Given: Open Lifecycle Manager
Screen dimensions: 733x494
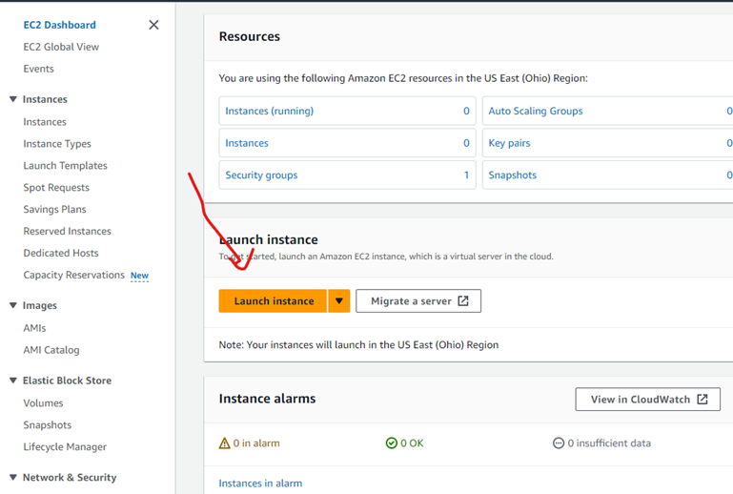Looking at the screenshot, I should [x=65, y=446].
